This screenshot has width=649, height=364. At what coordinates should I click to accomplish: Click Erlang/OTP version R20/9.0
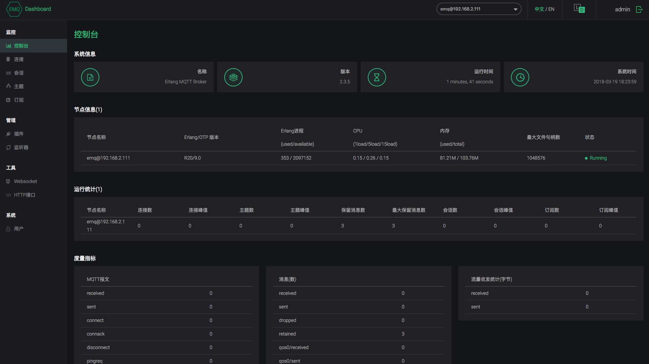tap(192, 158)
